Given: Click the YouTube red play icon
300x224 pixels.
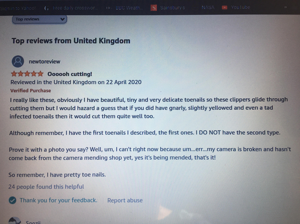Looking at the screenshot, I should (224, 7).
